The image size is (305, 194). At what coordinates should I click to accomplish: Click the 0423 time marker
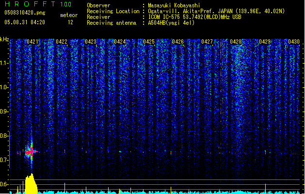(91, 42)
